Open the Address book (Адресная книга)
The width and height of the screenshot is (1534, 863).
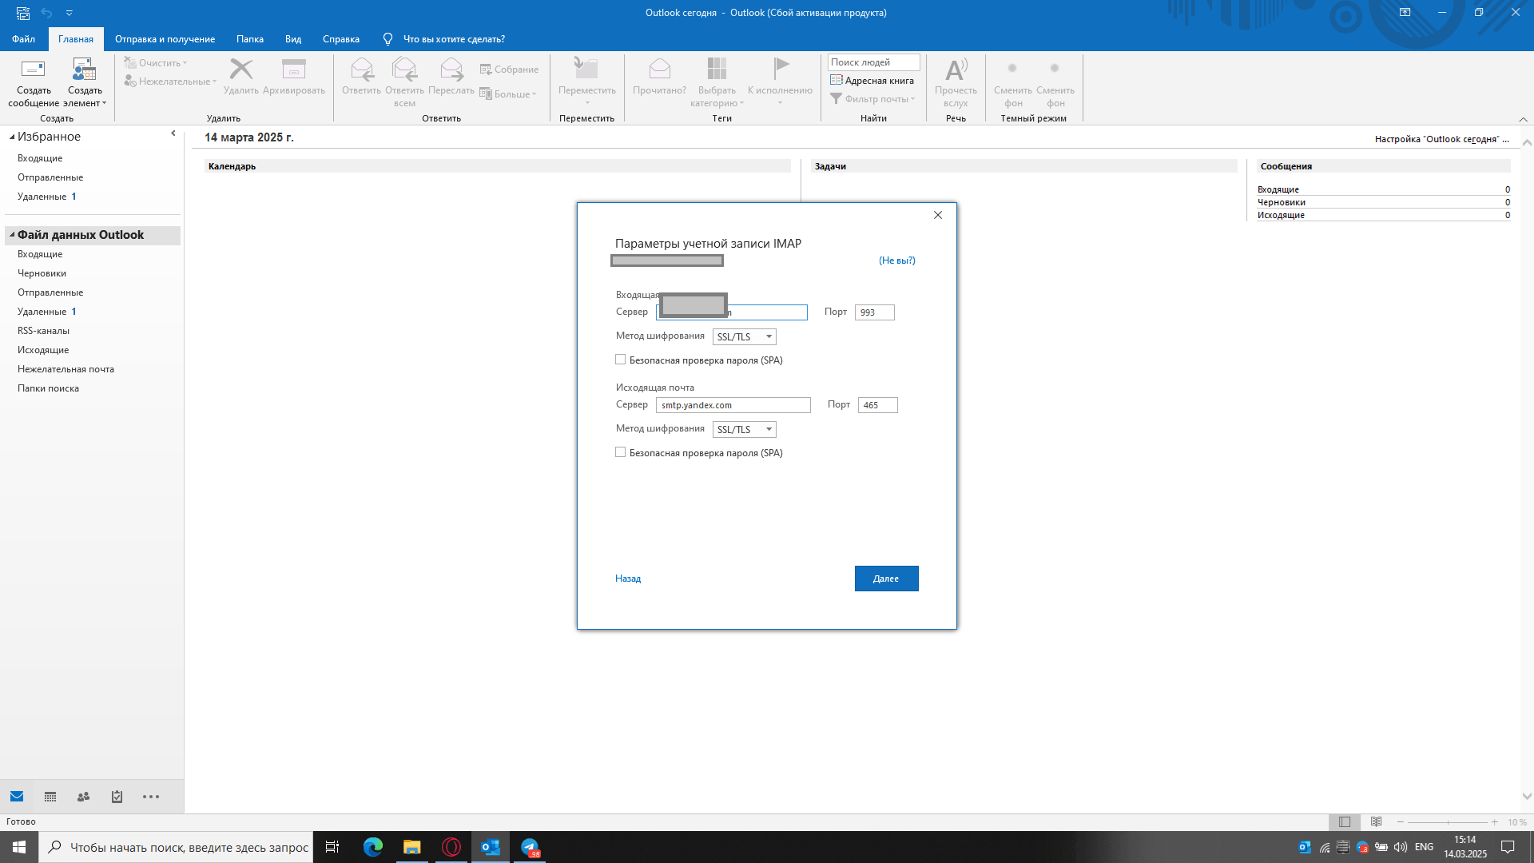pos(872,81)
